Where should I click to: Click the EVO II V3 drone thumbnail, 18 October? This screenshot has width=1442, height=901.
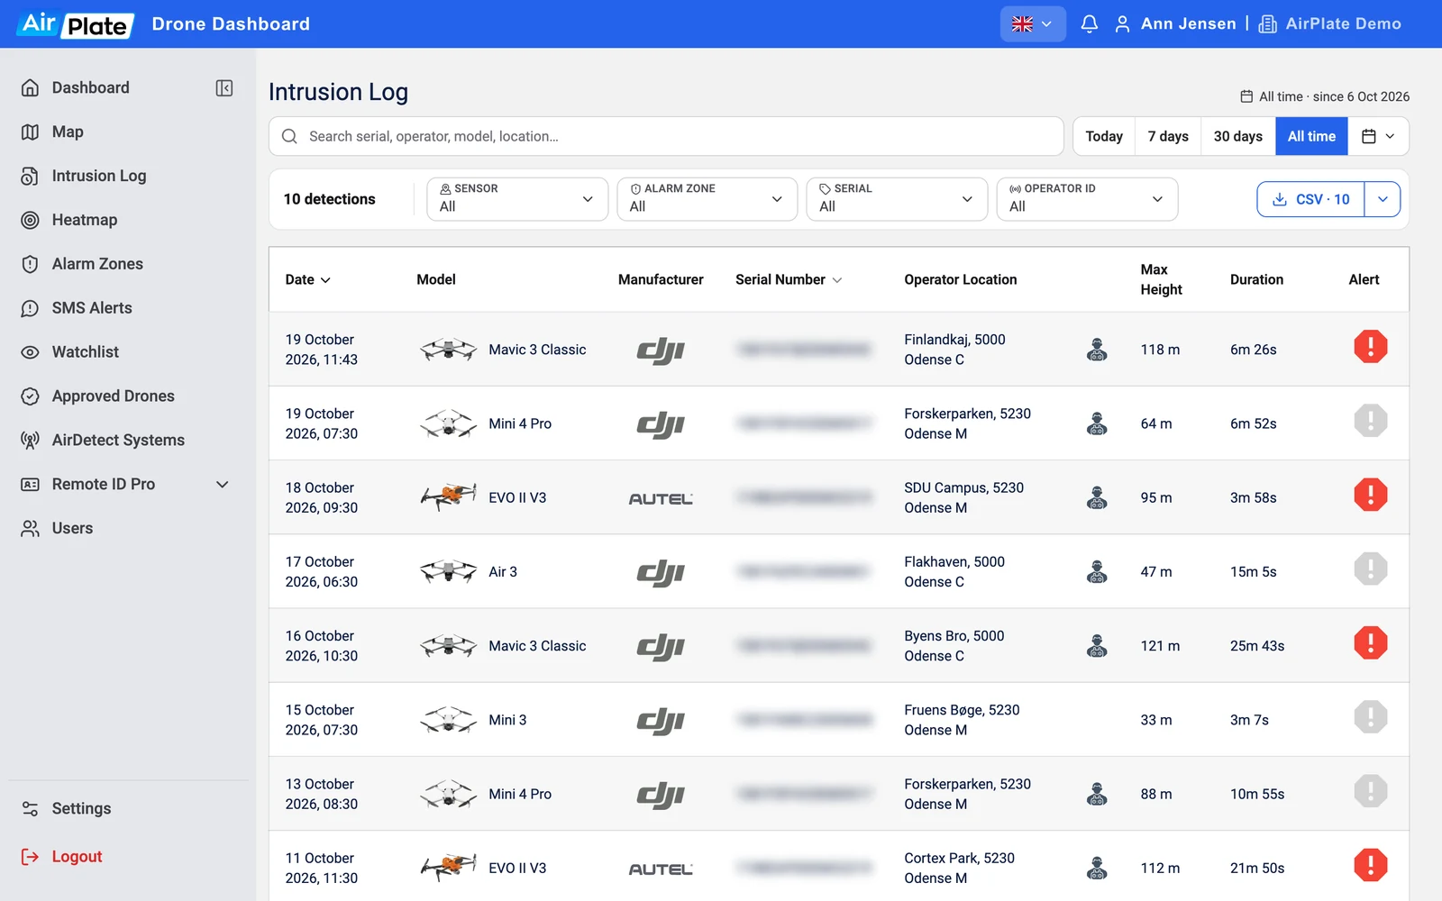pos(448,496)
